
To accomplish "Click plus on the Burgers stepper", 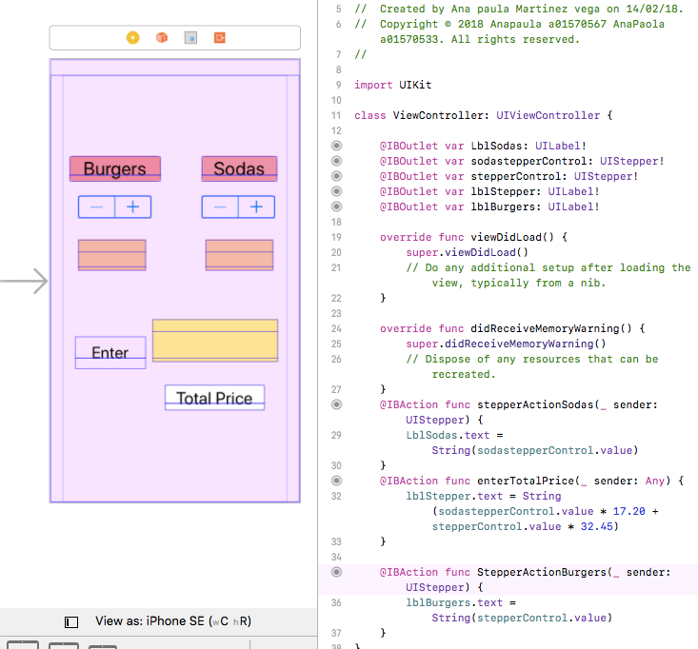I will 133,206.
